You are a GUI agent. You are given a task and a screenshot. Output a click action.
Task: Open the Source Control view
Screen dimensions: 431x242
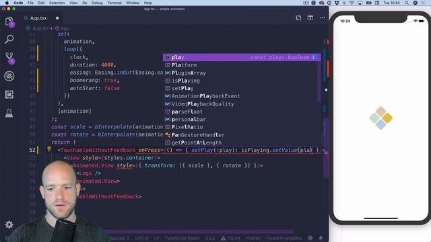(9, 58)
